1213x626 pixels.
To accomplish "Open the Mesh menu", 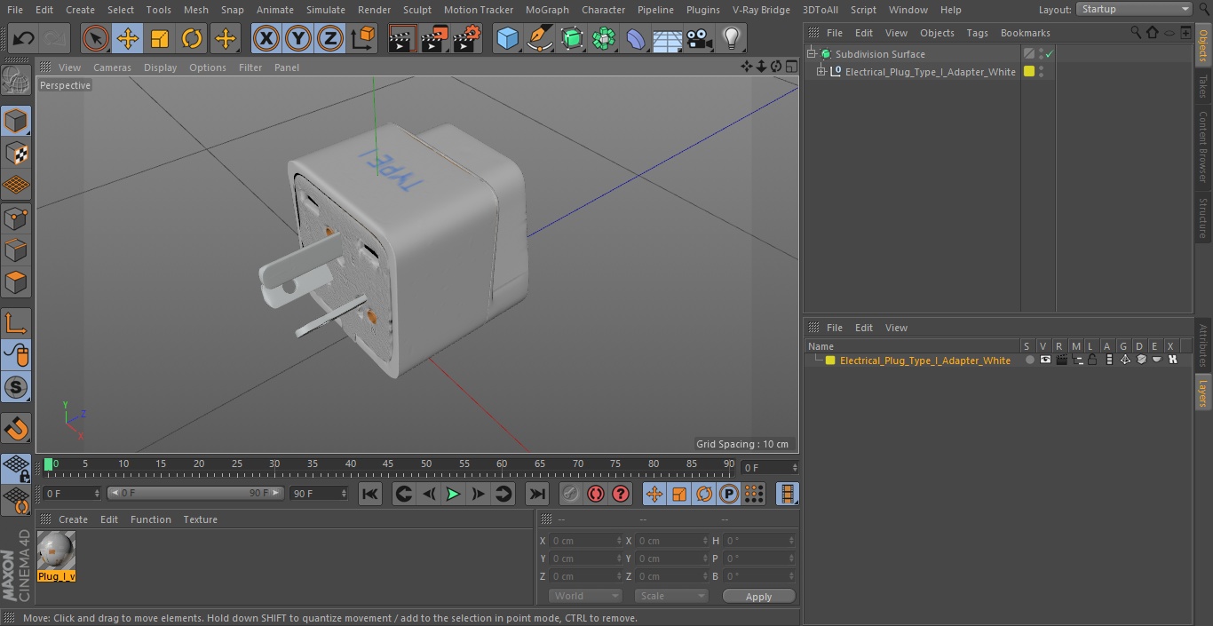I will point(195,10).
